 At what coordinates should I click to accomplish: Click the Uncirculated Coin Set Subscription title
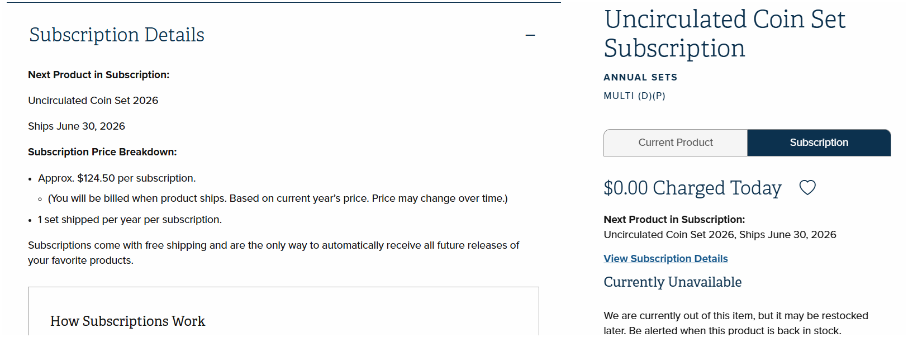pyautogui.click(x=724, y=34)
